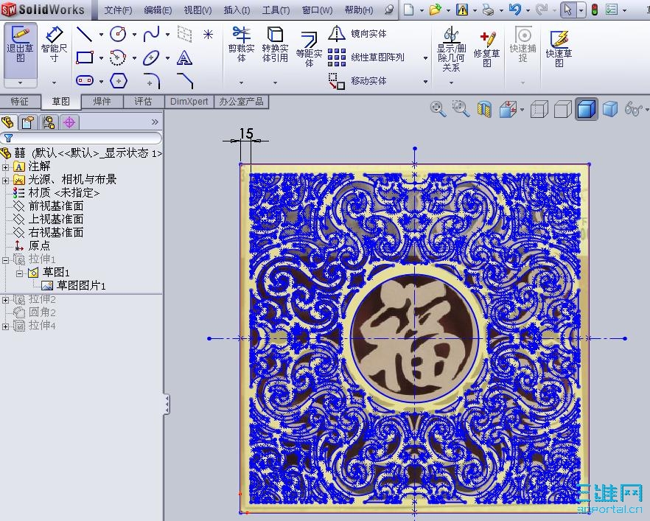Open the 视图(V) menu

point(198,10)
